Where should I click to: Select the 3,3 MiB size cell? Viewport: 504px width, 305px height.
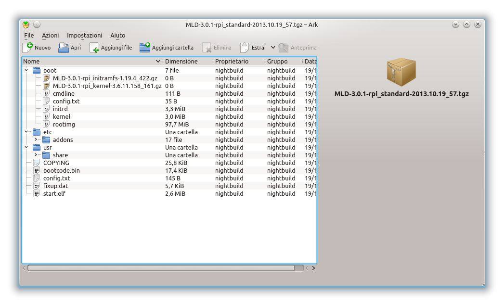pyautogui.click(x=175, y=109)
